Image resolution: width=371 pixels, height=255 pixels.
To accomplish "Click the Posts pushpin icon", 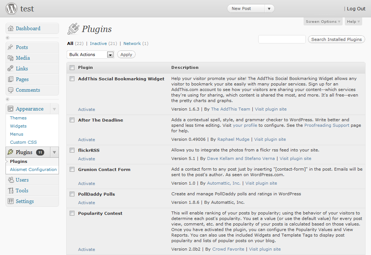I will pyautogui.click(x=10, y=47).
